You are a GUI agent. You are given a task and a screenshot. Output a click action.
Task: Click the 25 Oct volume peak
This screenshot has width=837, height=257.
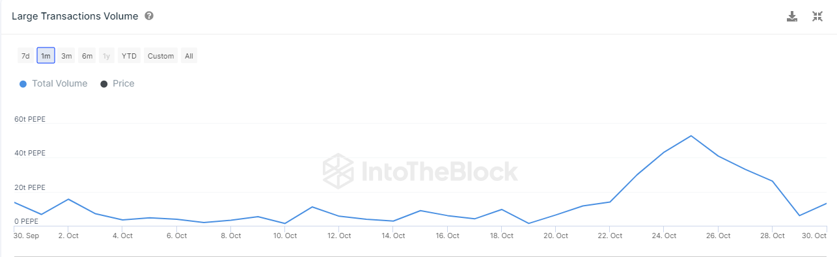(691, 136)
